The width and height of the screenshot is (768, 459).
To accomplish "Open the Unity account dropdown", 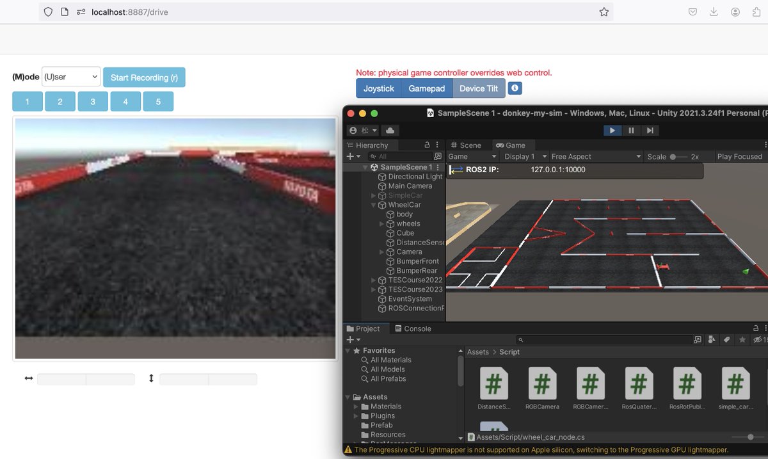I will click(x=363, y=131).
